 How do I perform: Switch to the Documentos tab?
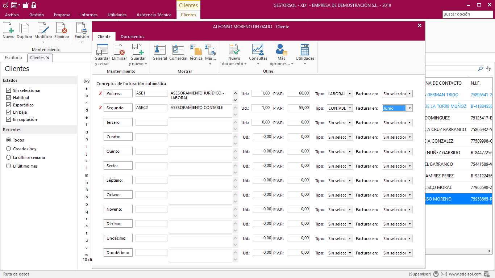tap(132, 37)
